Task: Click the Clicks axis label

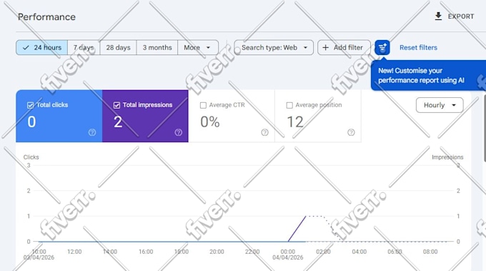Action: point(31,157)
